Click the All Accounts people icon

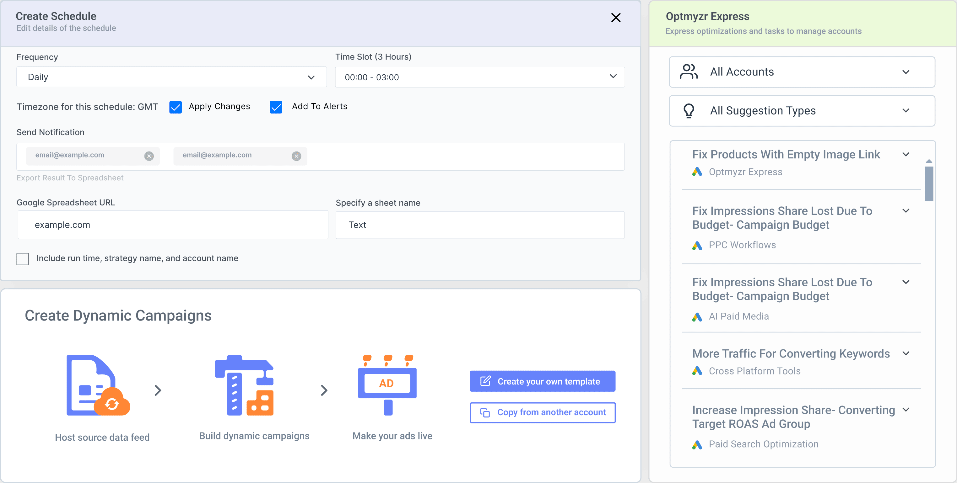click(x=689, y=72)
